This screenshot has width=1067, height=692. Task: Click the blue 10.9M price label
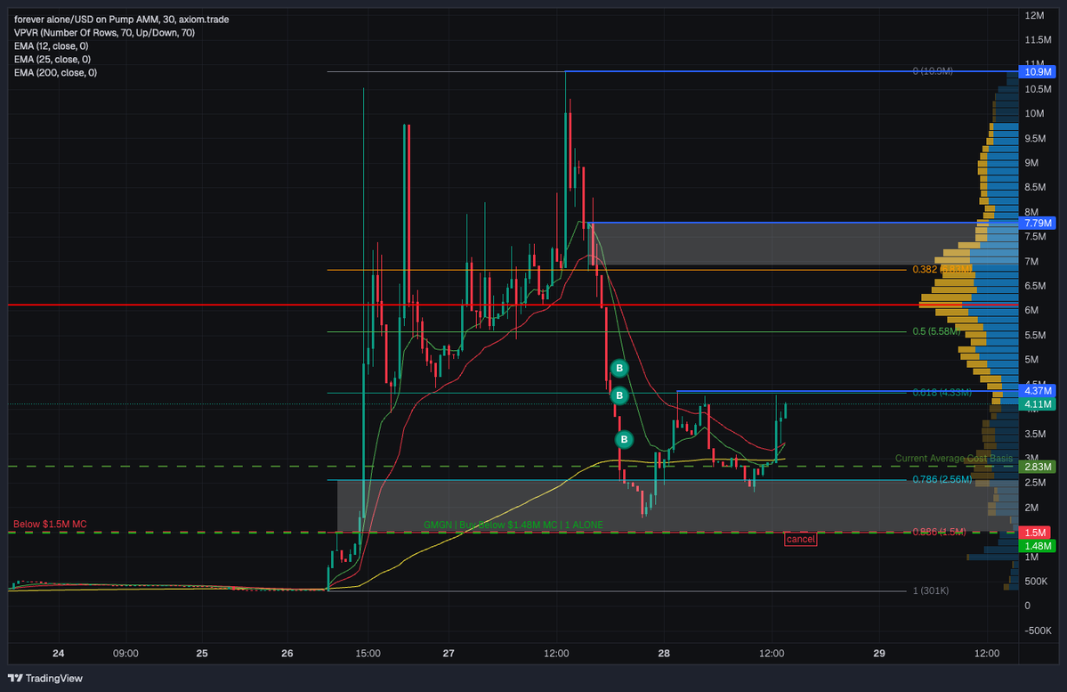pyautogui.click(x=1037, y=71)
